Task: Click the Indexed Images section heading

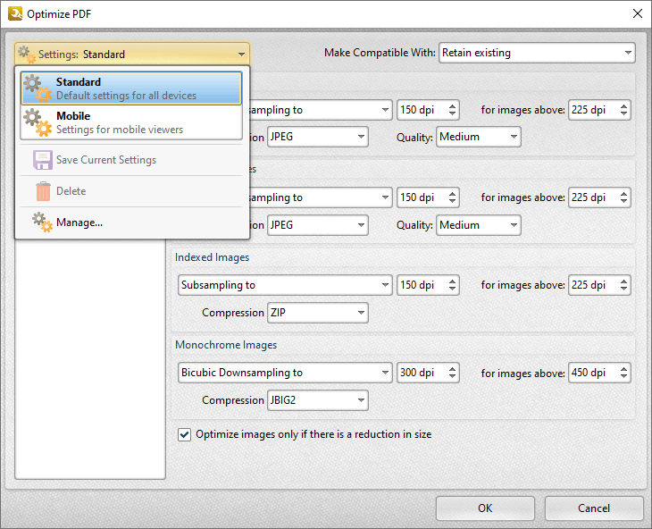Action: click(x=212, y=257)
